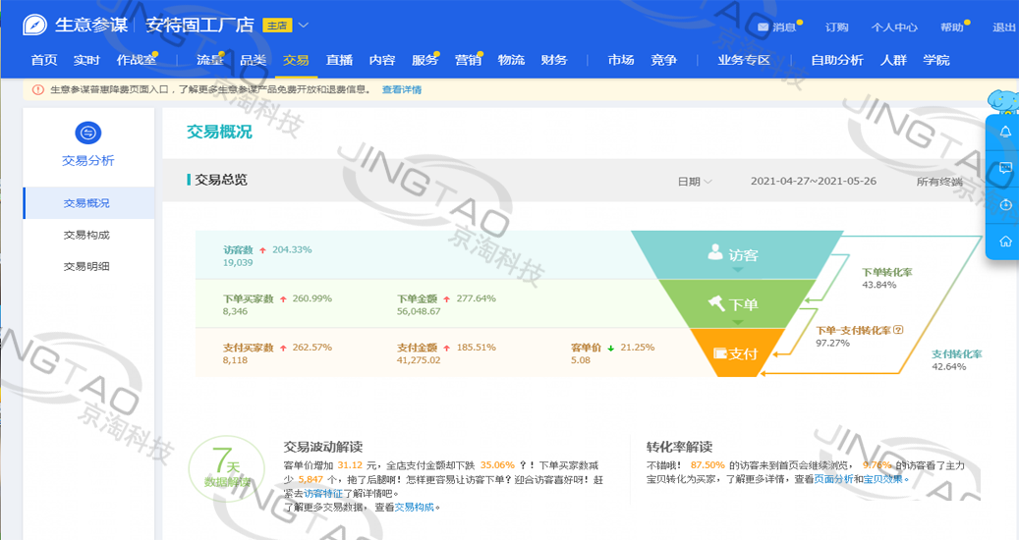Click the help question mark beside 下单-支付转化率
Image resolution: width=1019 pixels, height=540 pixels.
click(x=897, y=331)
